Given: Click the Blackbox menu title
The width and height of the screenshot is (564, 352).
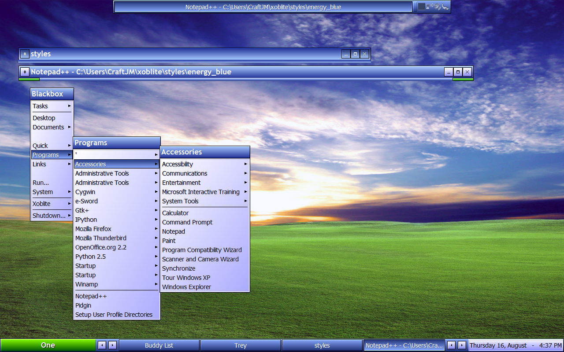Looking at the screenshot, I should click(x=52, y=94).
